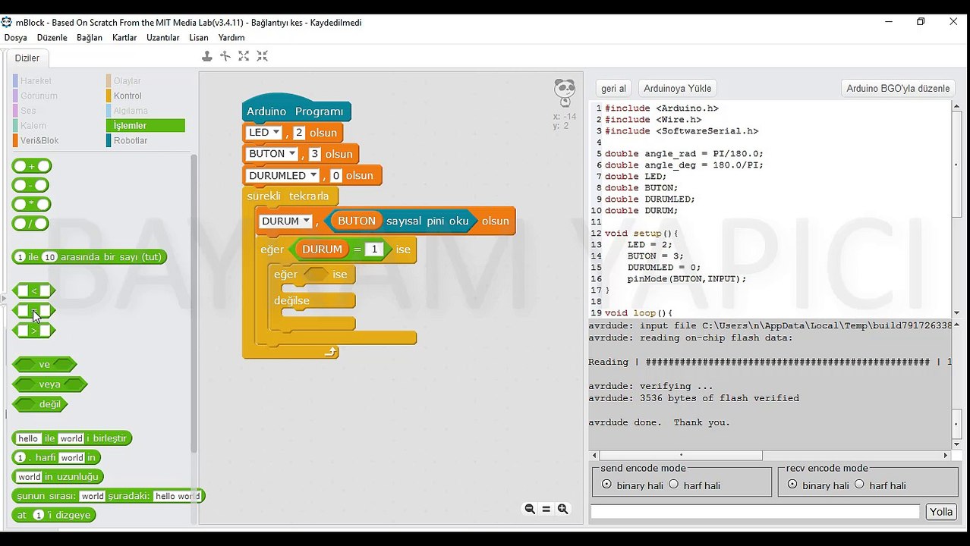Select the shrink sprite tool icon
The image size is (970, 546).
262,56
